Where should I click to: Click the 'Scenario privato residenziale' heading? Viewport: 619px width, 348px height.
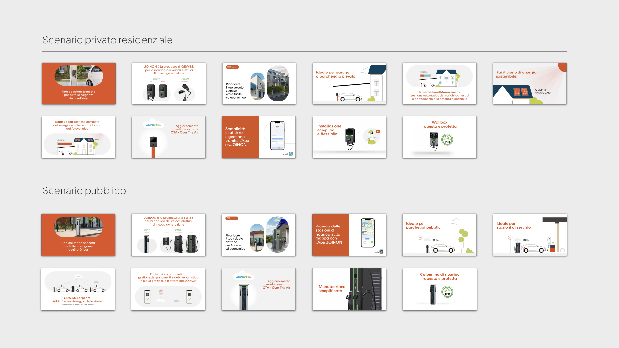tap(107, 40)
